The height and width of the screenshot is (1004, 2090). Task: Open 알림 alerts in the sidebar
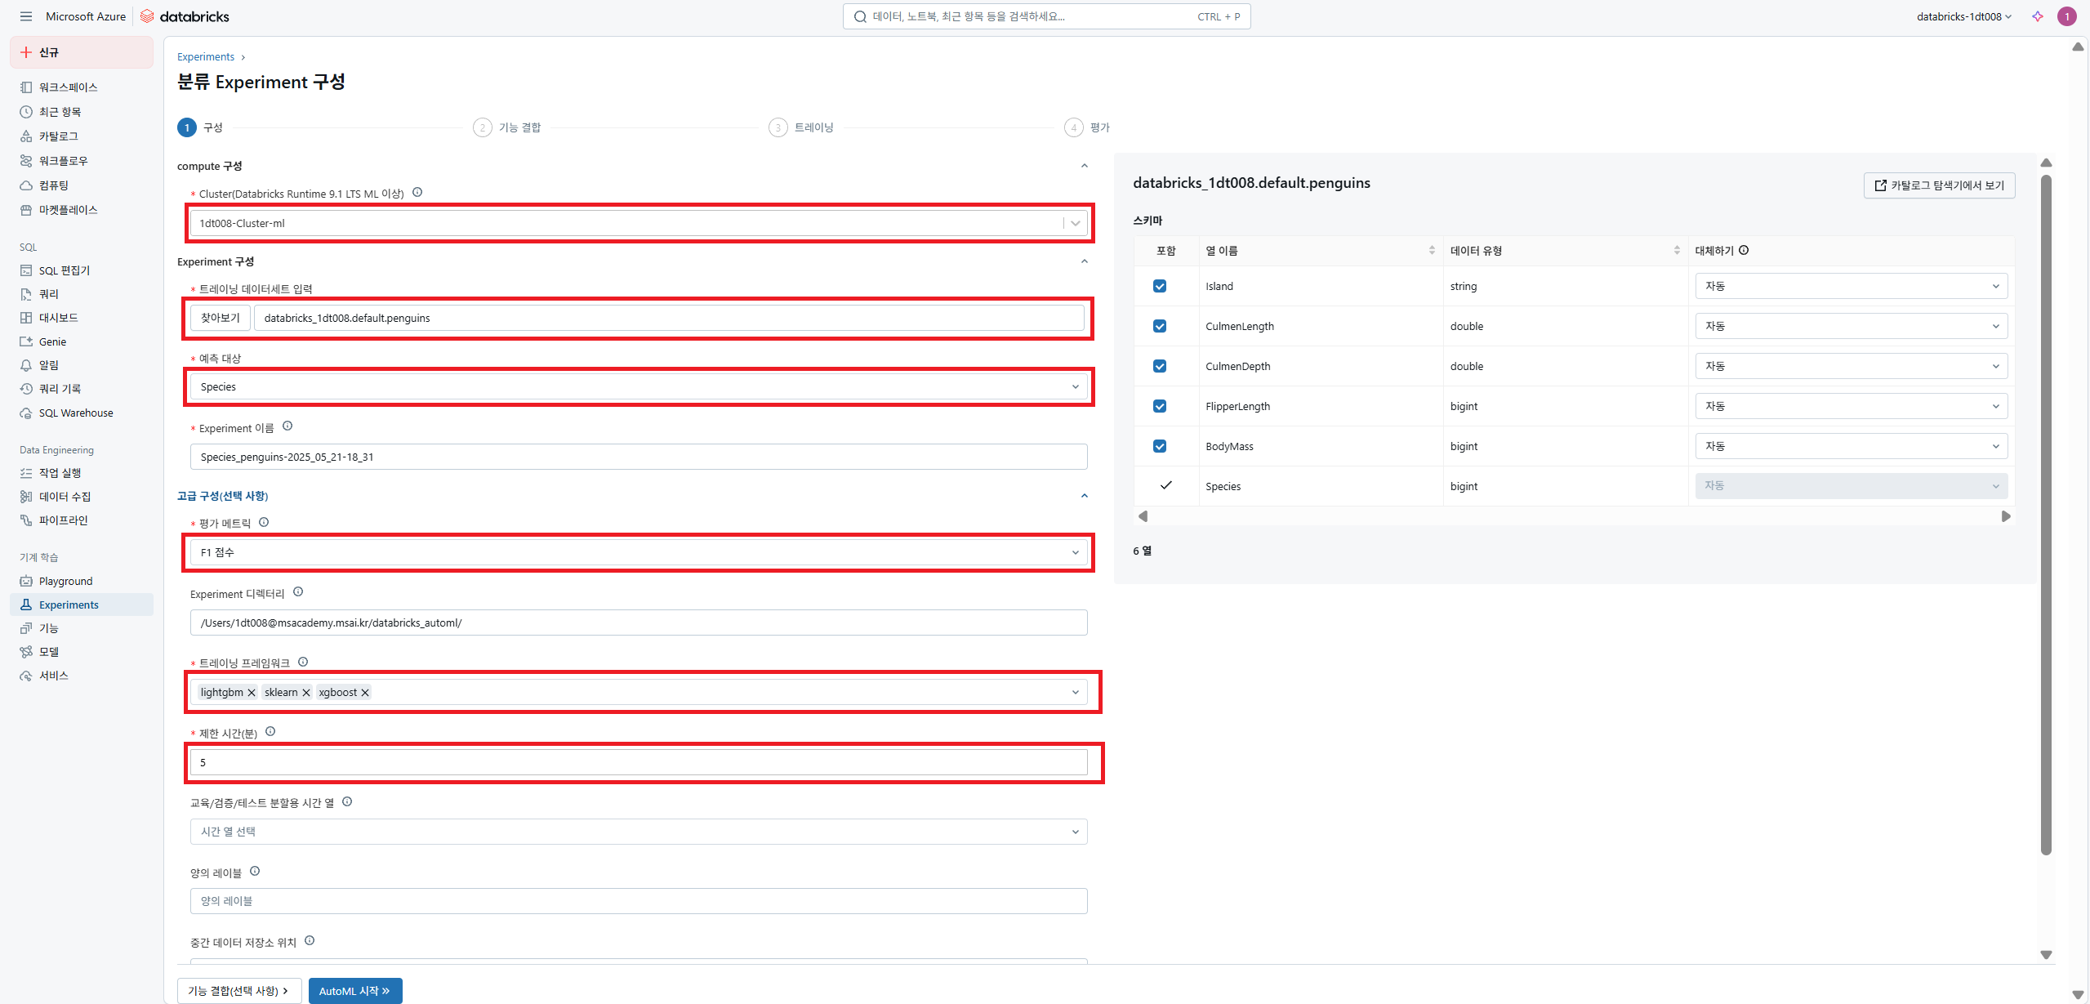click(82, 364)
